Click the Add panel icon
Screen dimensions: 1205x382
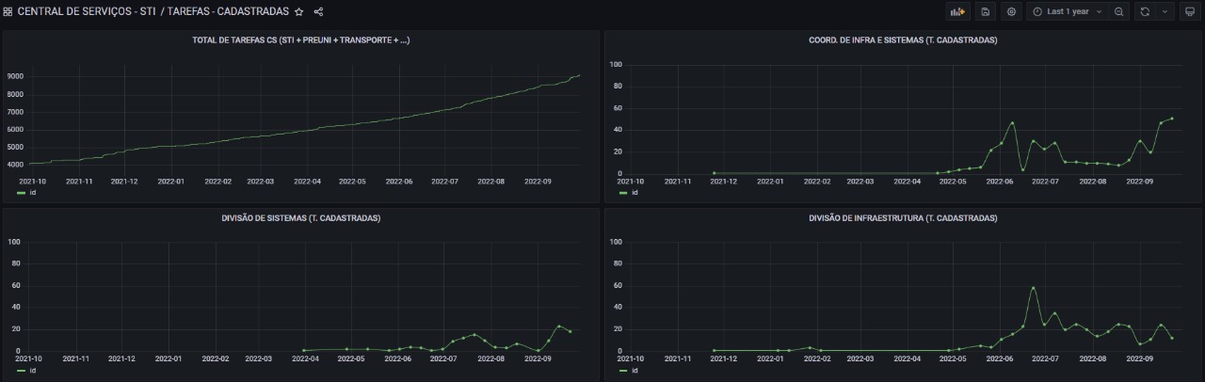click(958, 11)
